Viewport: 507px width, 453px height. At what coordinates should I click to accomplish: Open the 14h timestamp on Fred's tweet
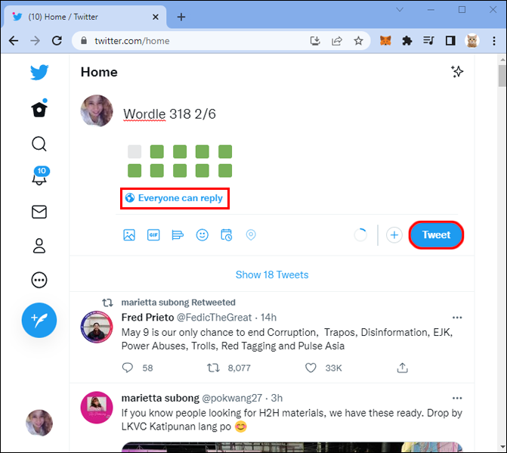(268, 318)
